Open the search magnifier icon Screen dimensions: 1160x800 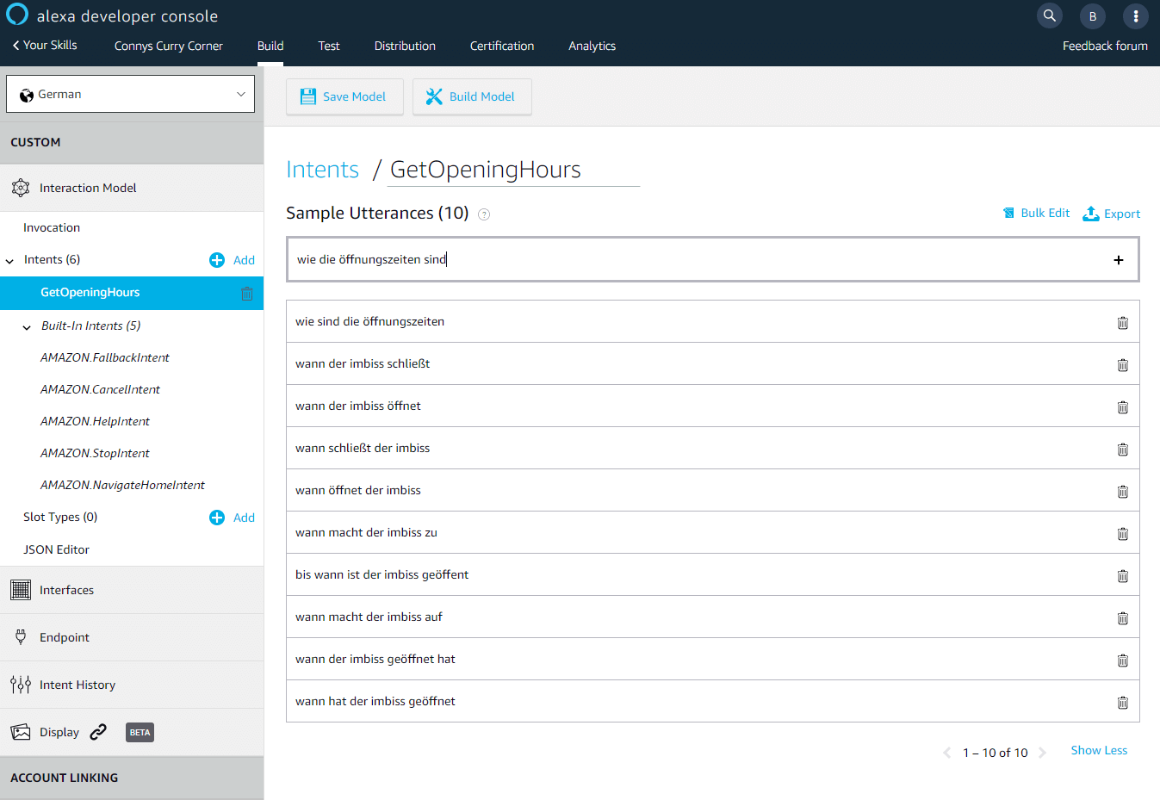click(1050, 16)
